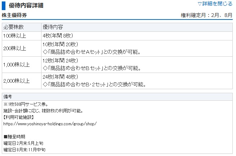
Task: Click the blue square beside 優待内容詳細
Action: 4,5
